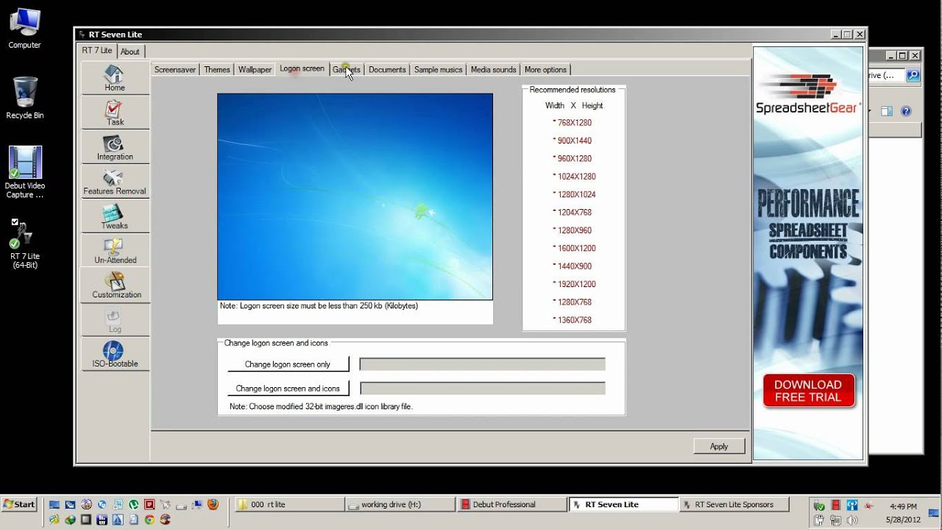Switch to the Media sounds tab
942x530 pixels.
click(x=493, y=70)
